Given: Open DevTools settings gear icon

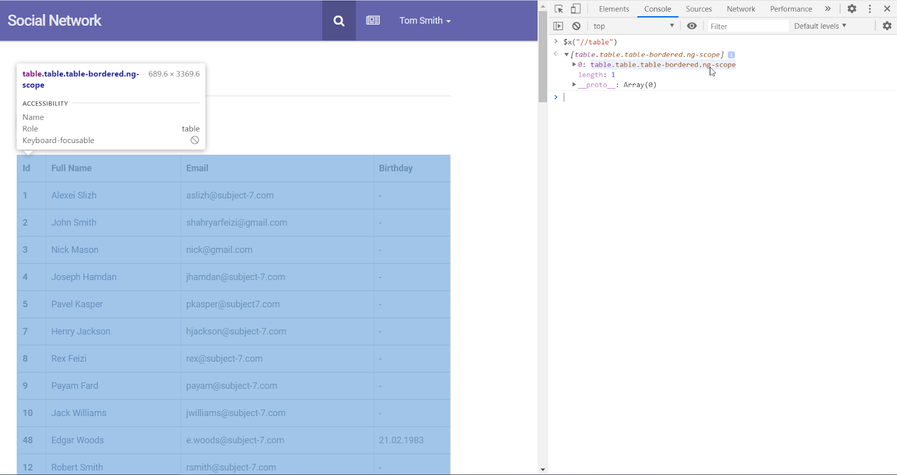Looking at the screenshot, I should (x=852, y=9).
